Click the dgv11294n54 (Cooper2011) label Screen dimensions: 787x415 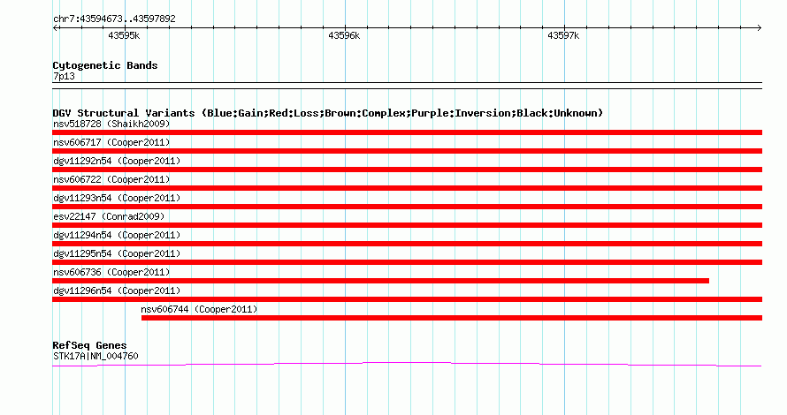(x=117, y=235)
